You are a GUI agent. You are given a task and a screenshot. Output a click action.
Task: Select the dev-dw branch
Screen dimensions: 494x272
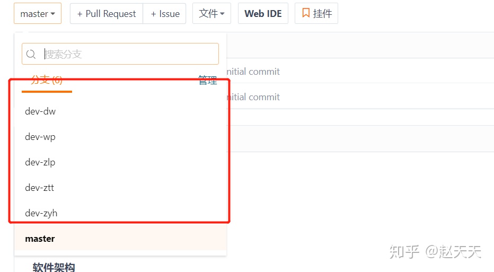[x=120, y=111]
